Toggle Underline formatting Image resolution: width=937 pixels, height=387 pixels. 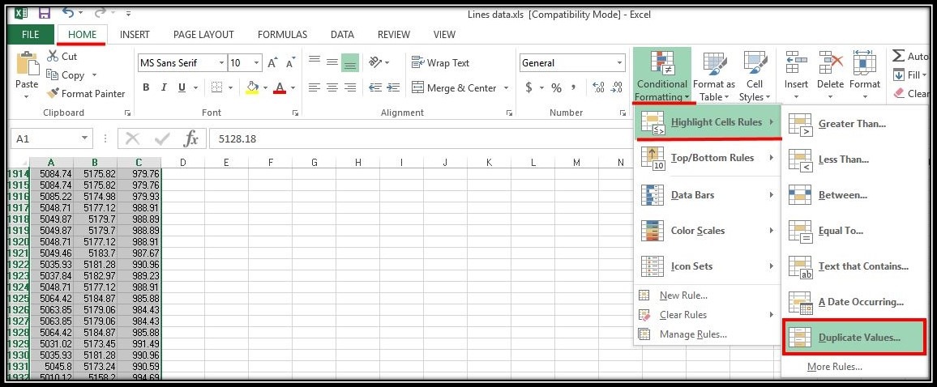pyautogui.click(x=180, y=87)
